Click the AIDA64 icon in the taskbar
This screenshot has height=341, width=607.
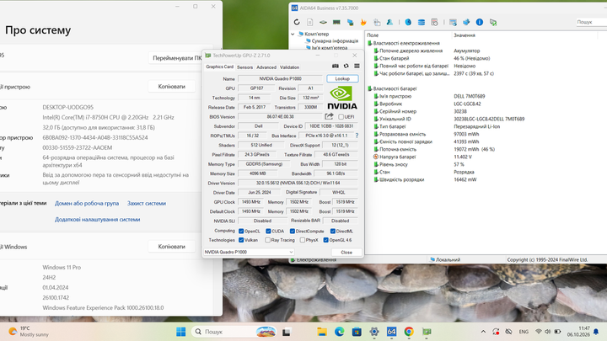pyautogui.click(x=391, y=332)
